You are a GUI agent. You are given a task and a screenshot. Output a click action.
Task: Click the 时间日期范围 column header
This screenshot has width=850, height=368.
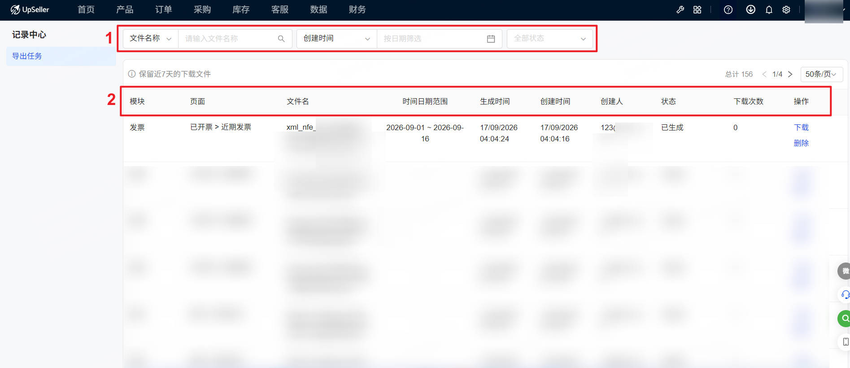[x=425, y=101]
